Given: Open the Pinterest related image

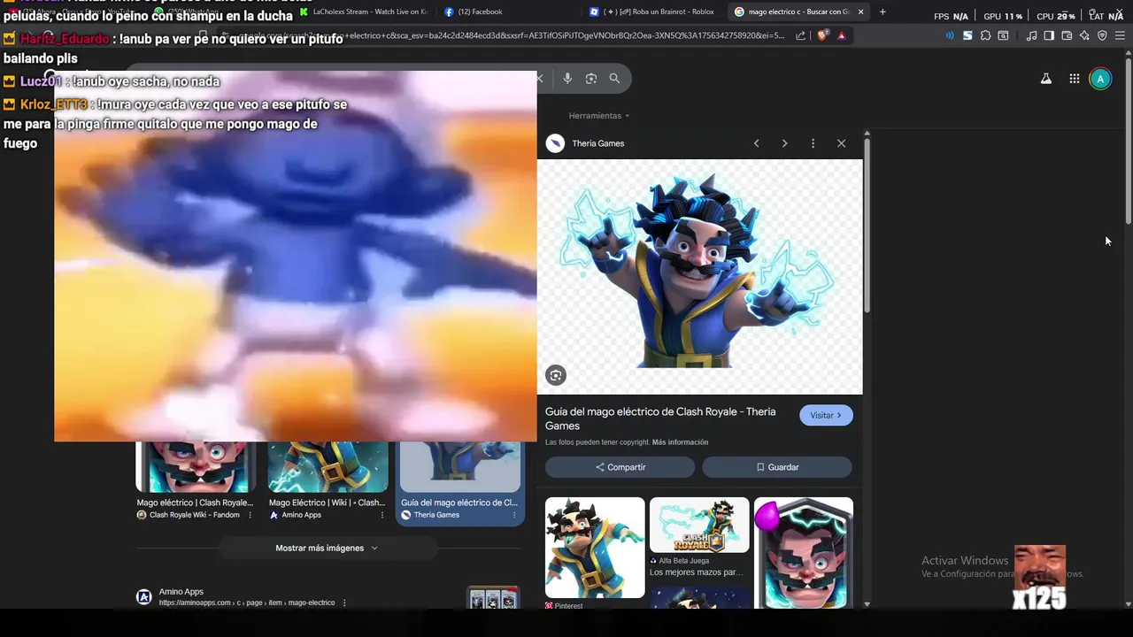Looking at the screenshot, I should coord(595,548).
